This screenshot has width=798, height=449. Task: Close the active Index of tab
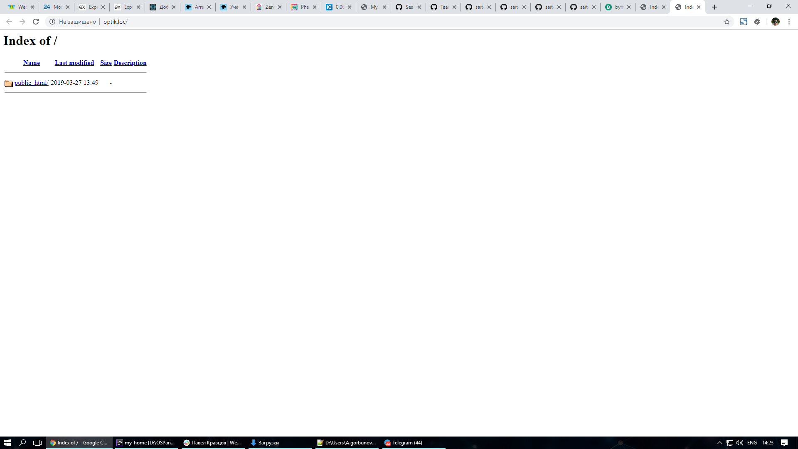[x=699, y=7]
